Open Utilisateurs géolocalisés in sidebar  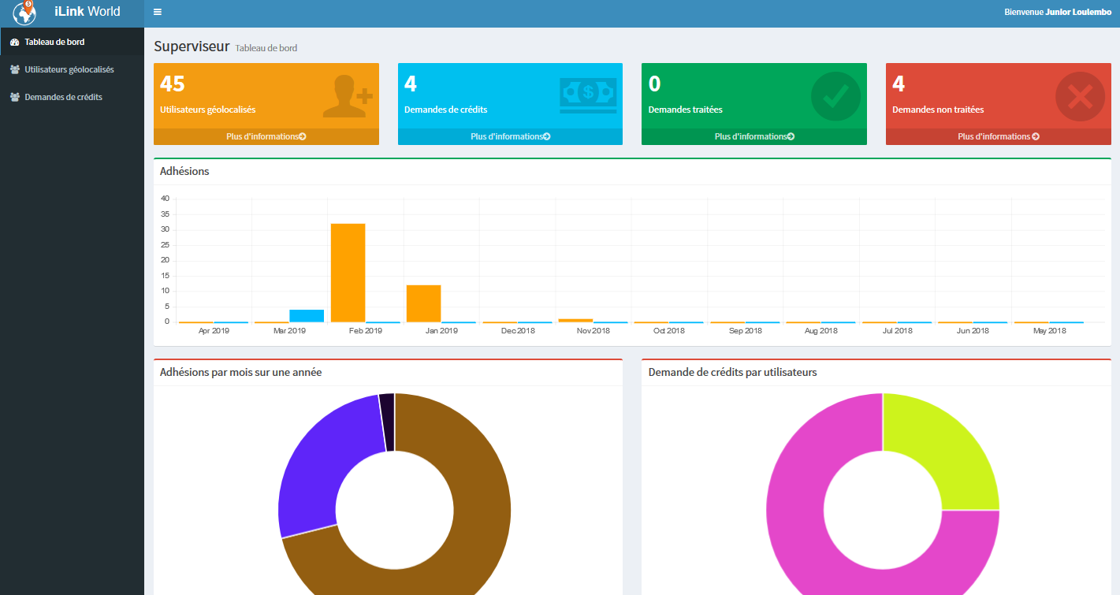pos(69,69)
